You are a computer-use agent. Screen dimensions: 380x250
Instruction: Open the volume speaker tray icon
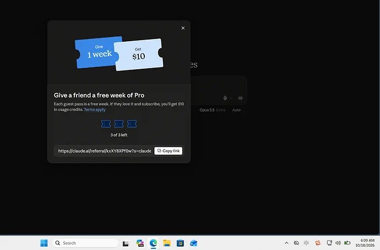pyautogui.click(x=338, y=243)
